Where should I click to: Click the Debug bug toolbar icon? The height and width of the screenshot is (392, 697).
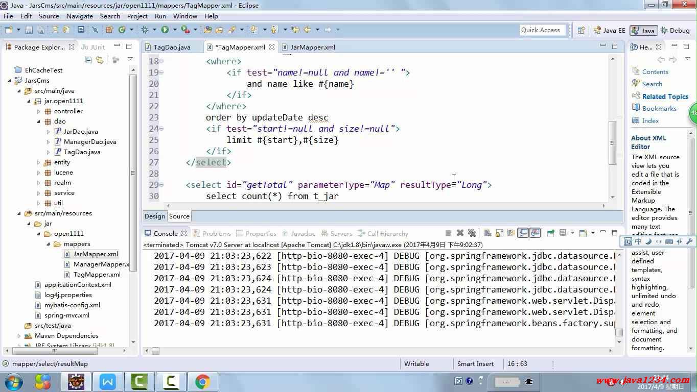145,30
